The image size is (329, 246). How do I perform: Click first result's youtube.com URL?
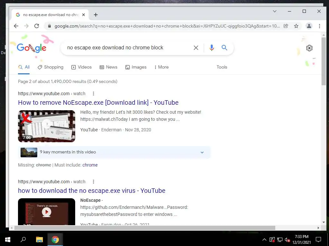(52, 94)
